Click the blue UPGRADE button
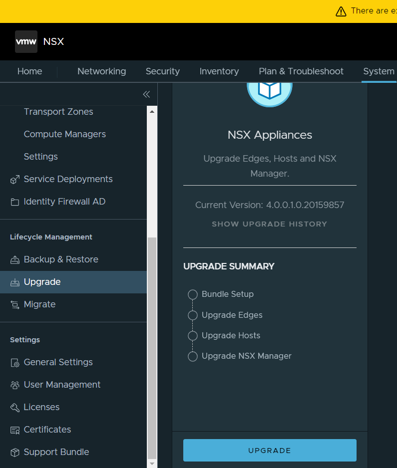Screen dimensions: 397x468 coord(270,451)
